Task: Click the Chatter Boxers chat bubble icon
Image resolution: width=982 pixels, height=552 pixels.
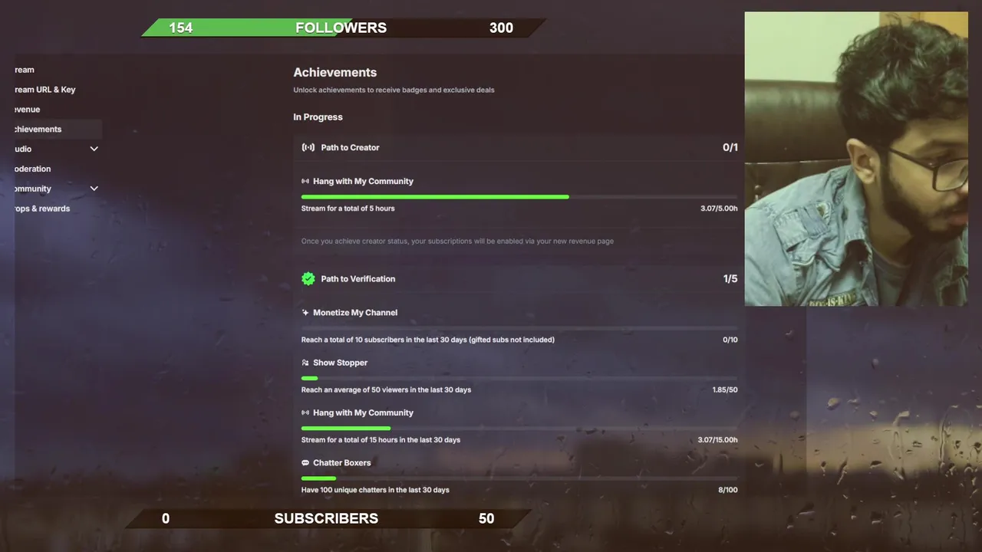Action: click(x=305, y=463)
